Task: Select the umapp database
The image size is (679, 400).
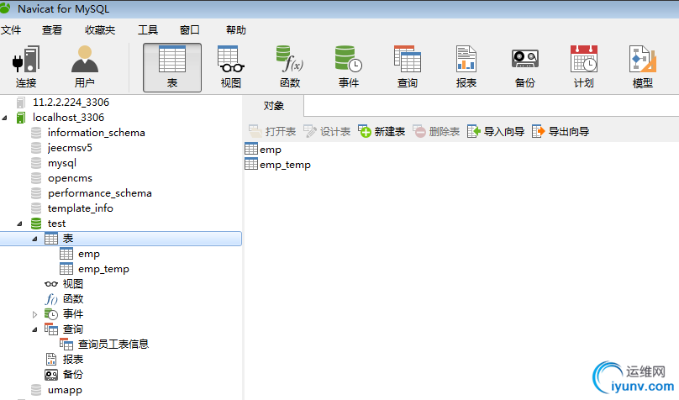Action: (x=65, y=390)
